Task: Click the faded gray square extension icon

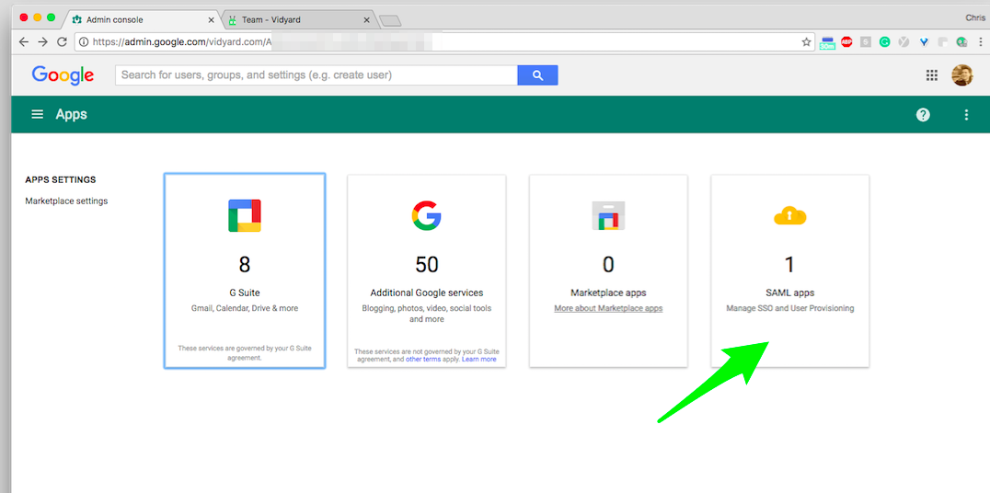Action: coord(943,42)
